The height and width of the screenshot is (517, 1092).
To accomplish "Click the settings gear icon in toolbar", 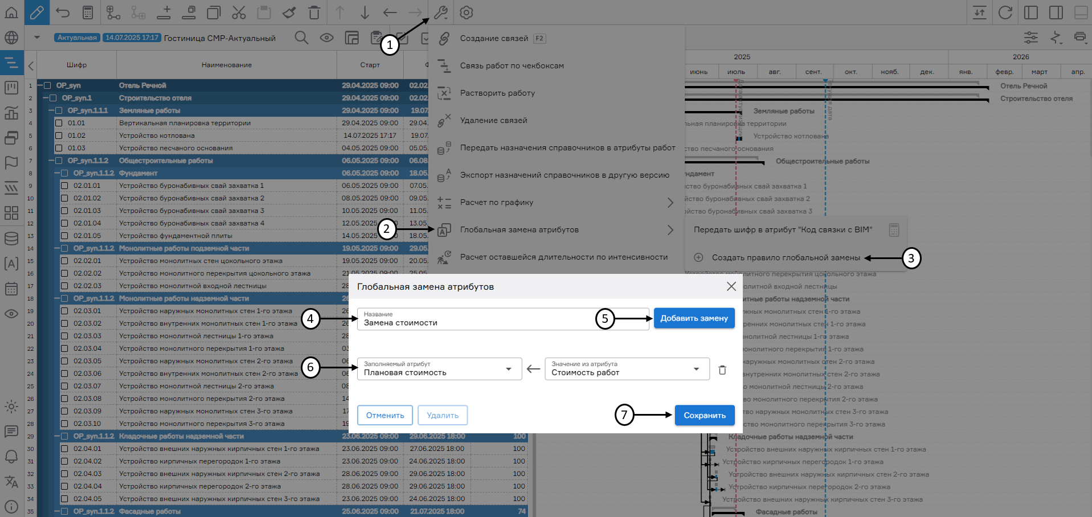I will click(x=467, y=13).
